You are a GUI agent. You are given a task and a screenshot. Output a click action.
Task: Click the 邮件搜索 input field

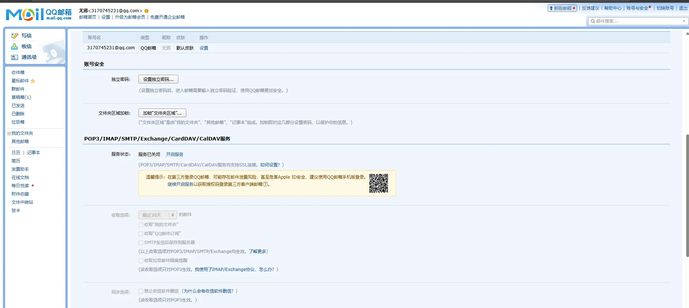point(638,21)
